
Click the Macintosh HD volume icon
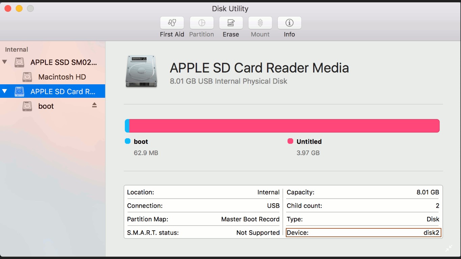point(27,77)
